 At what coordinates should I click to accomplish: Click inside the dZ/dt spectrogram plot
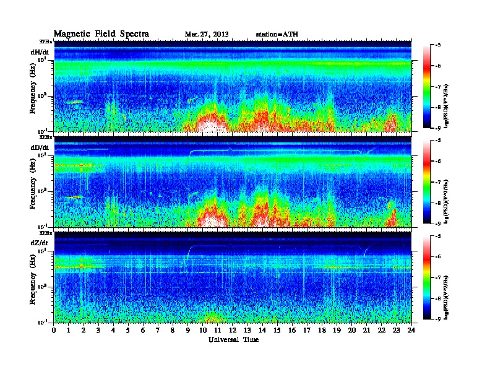pyautogui.click(x=233, y=277)
